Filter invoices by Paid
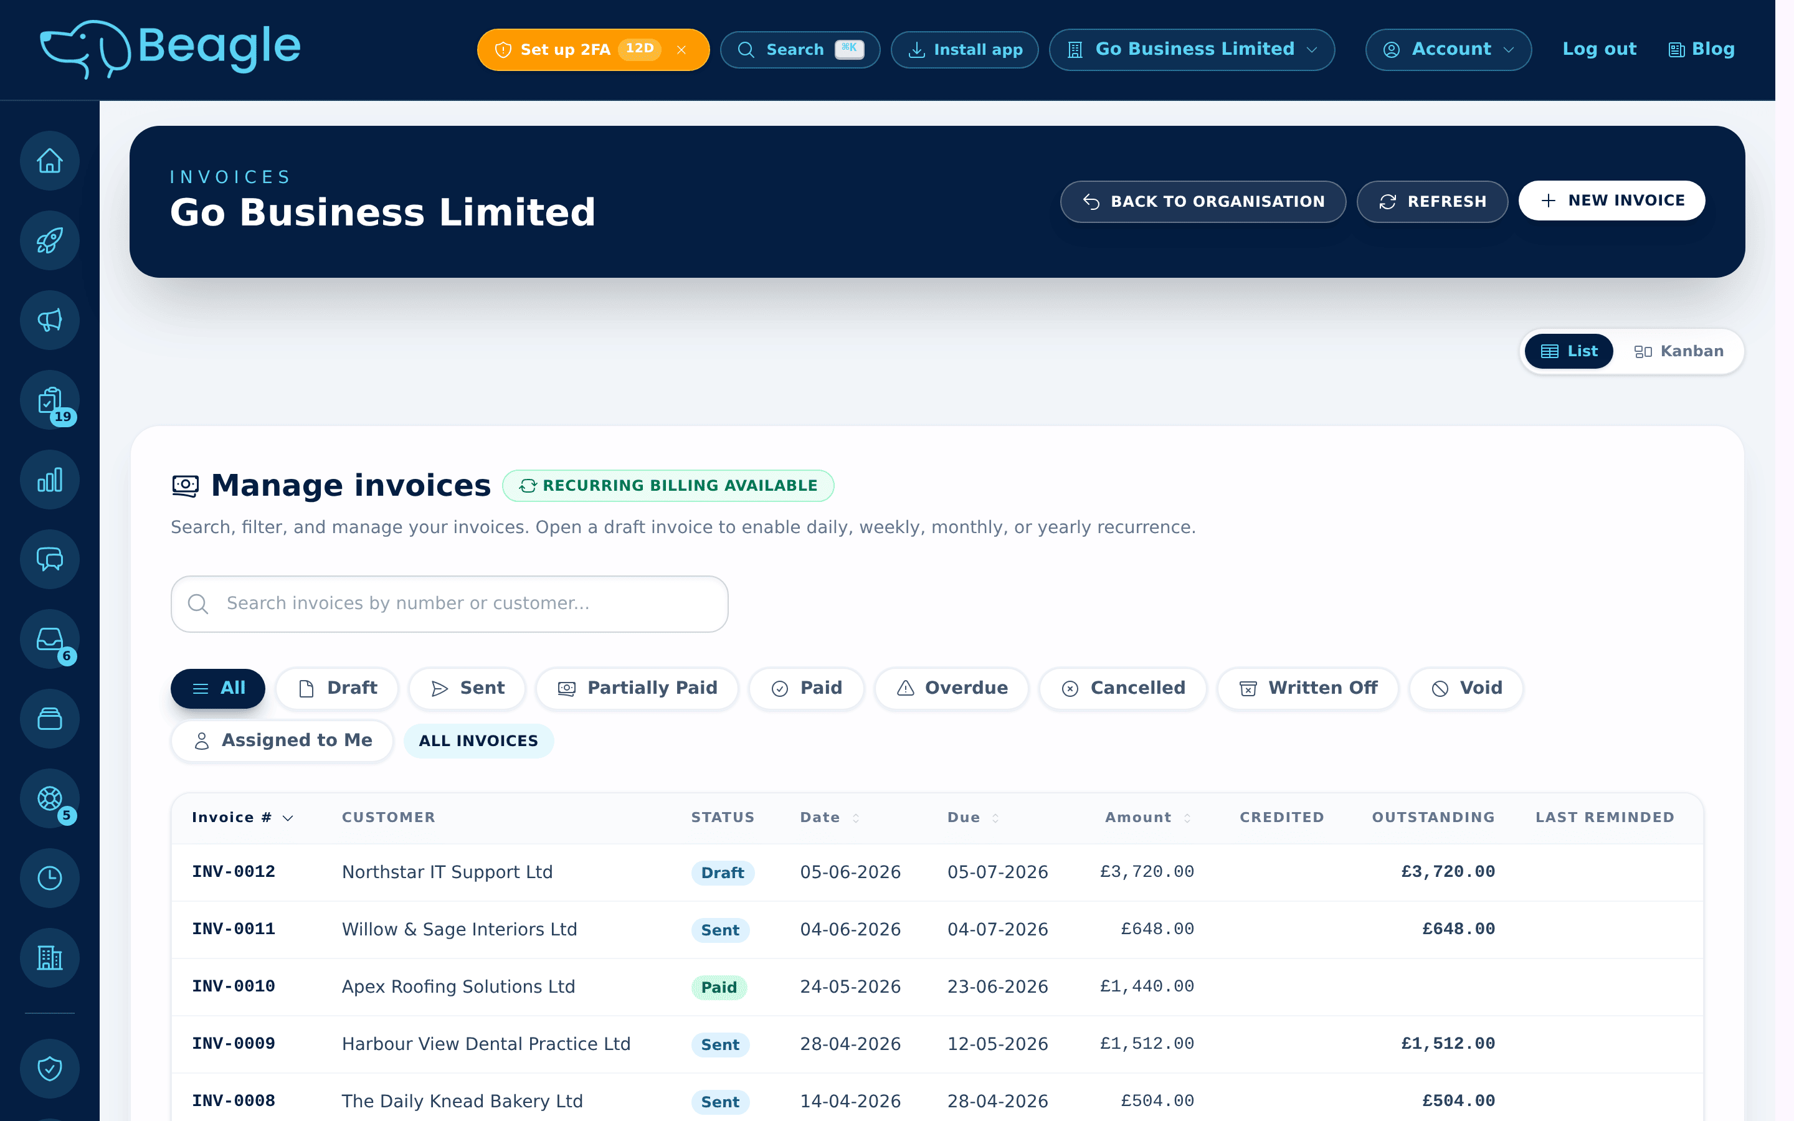 click(806, 688)
